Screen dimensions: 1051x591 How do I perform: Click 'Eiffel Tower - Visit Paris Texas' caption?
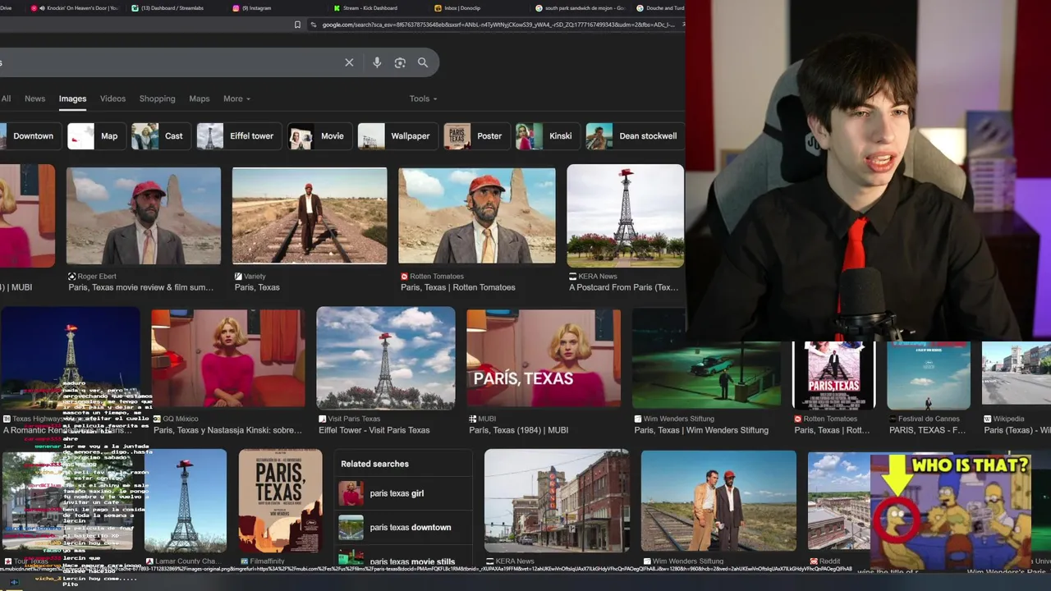click(374, 430)
